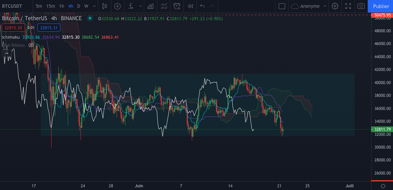Select the W weekly timeframe

[x=86, y=6]
